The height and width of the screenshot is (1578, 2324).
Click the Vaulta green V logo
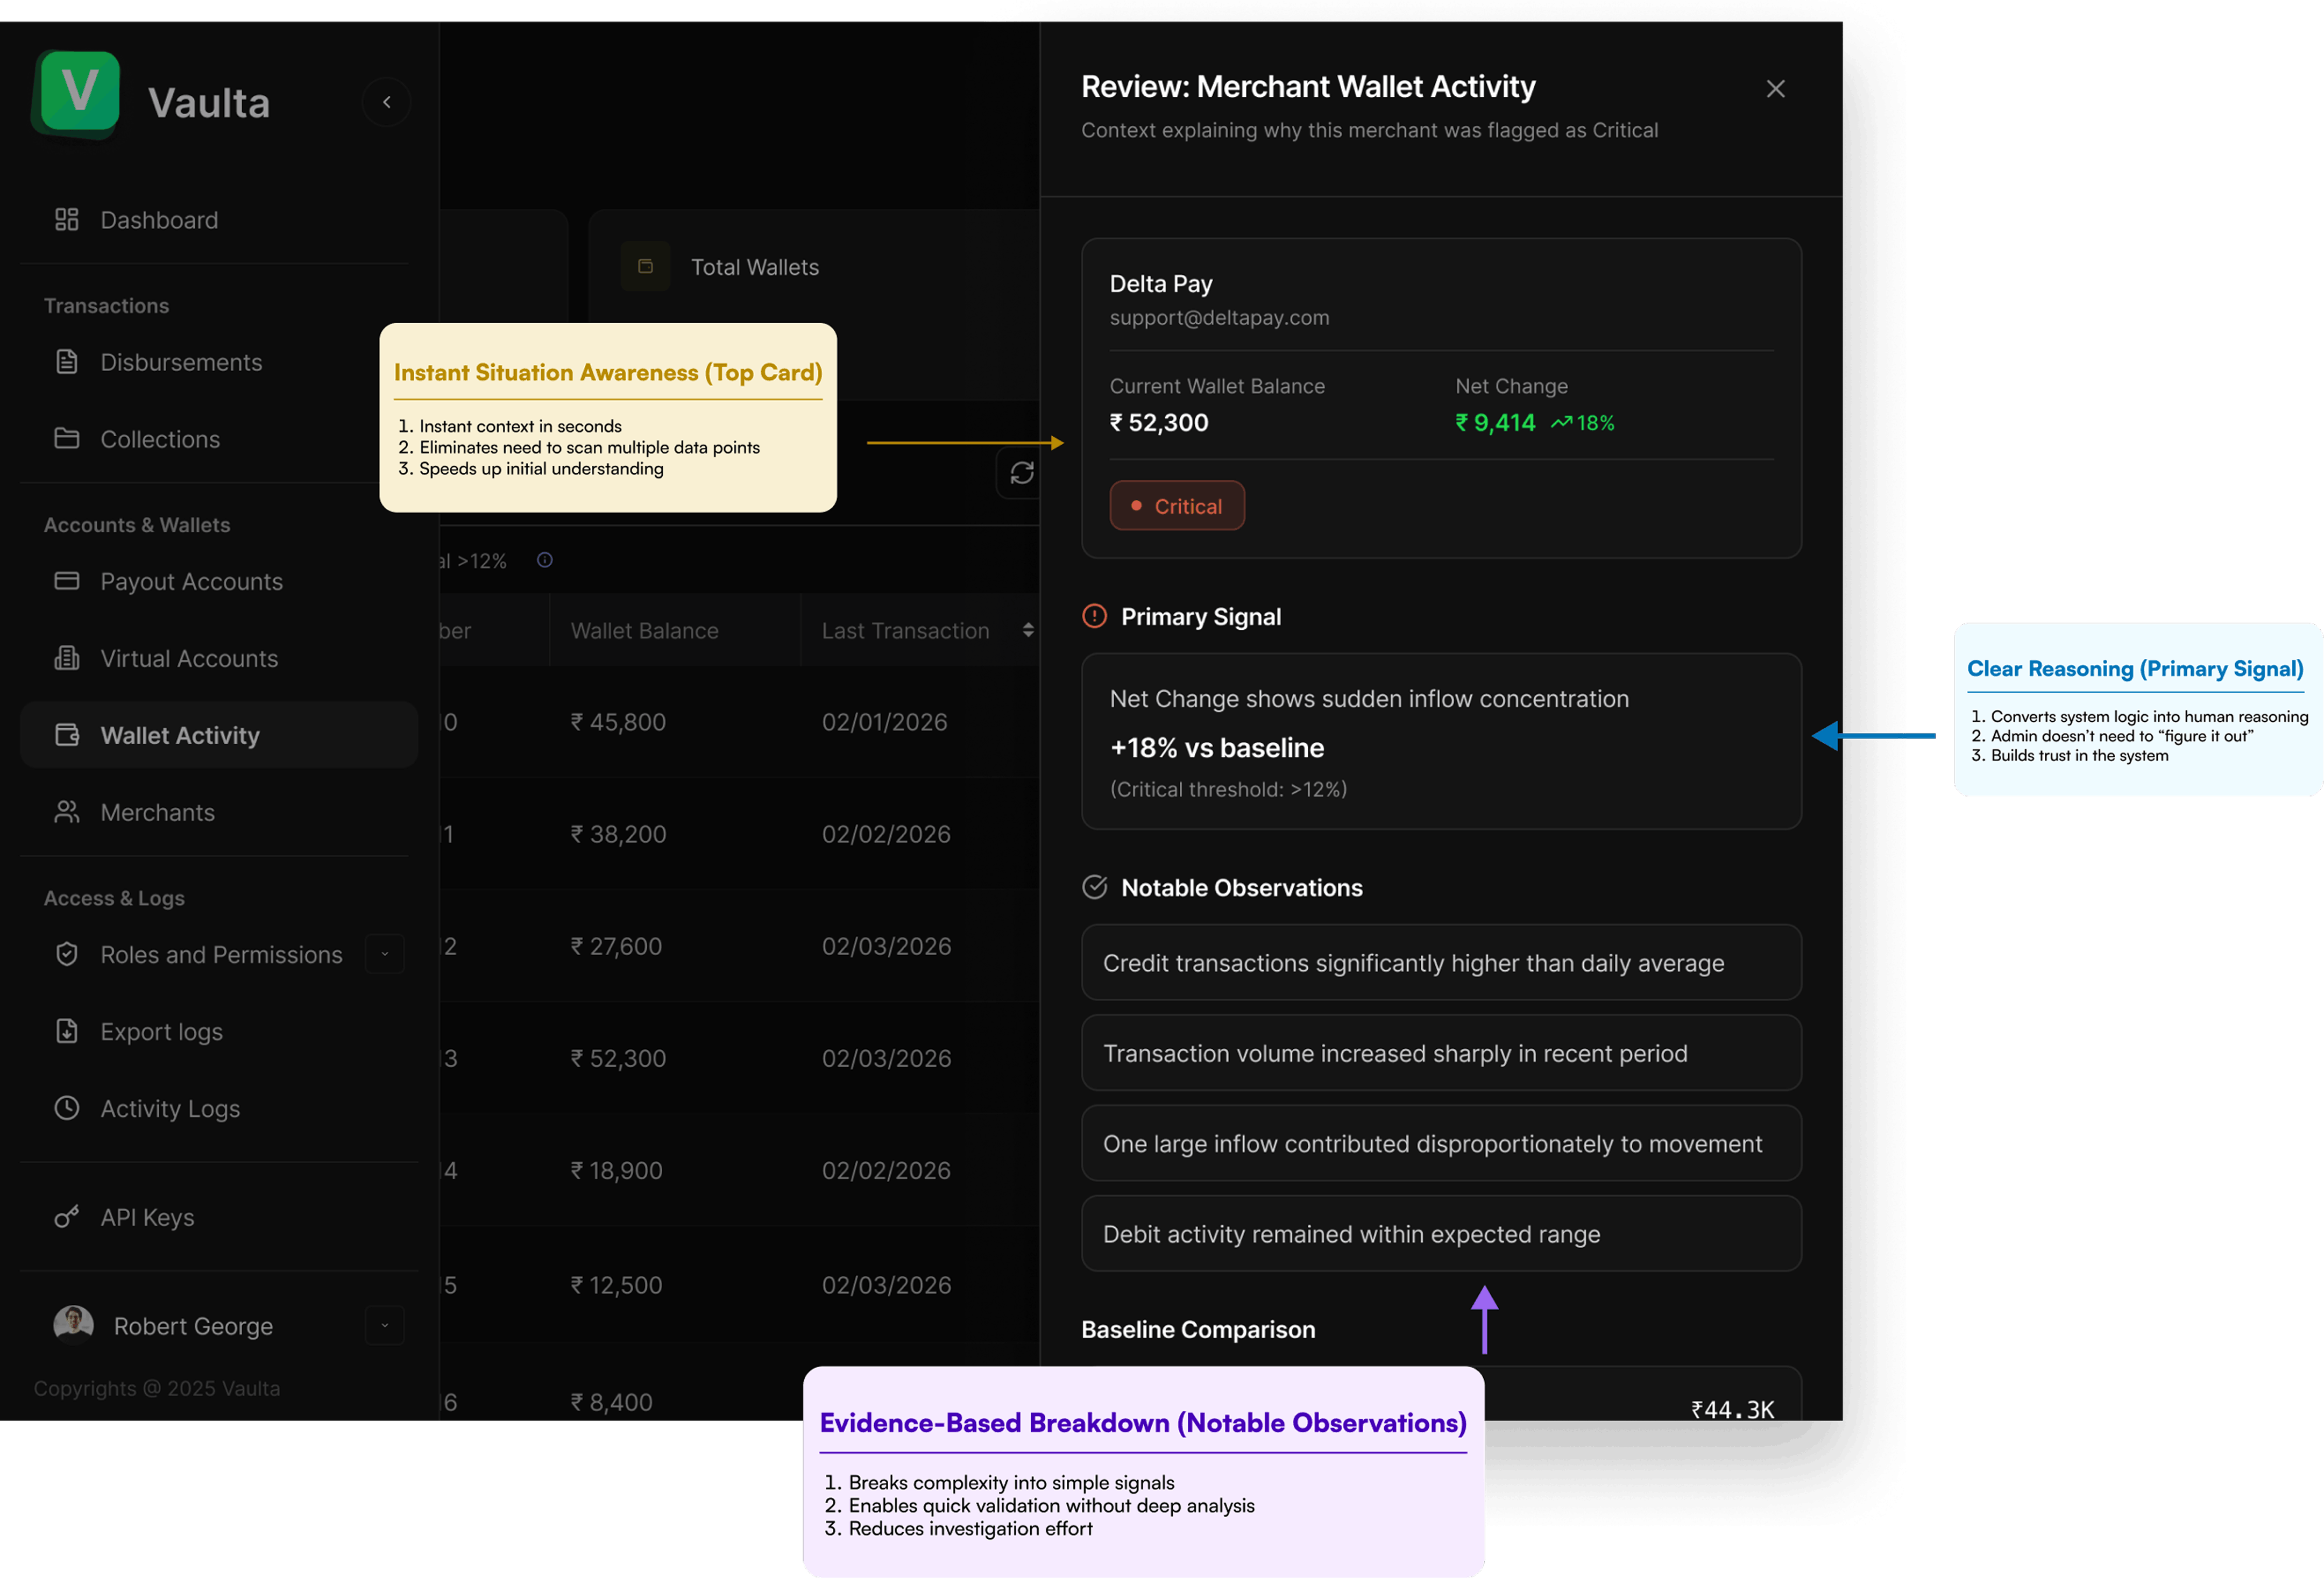point(79,93)
